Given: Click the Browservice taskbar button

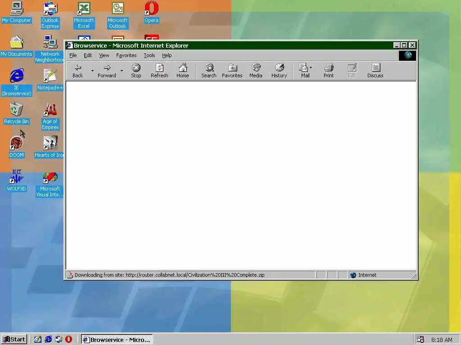Looking at the screenshot, I should pyautogui.click(x=117, y=340).
